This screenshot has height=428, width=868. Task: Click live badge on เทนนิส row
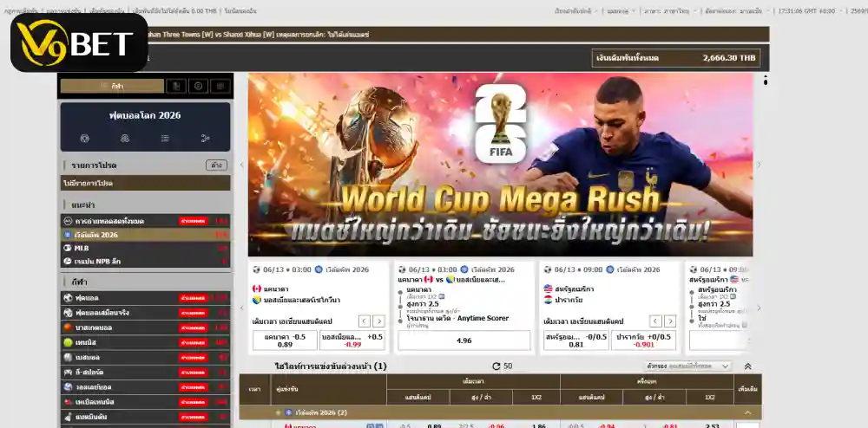[x=194, y=343]
